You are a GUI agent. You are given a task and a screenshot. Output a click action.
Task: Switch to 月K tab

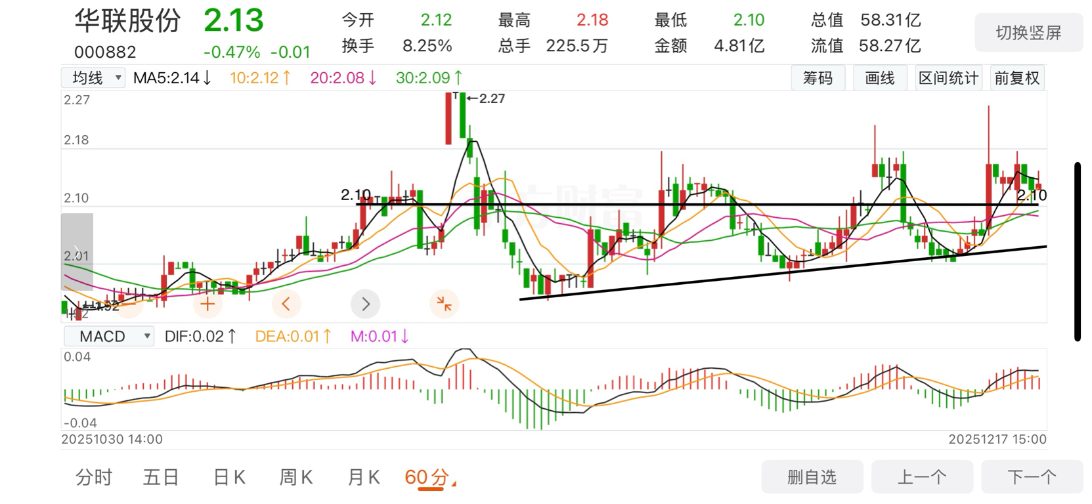[x=364, y=477]
